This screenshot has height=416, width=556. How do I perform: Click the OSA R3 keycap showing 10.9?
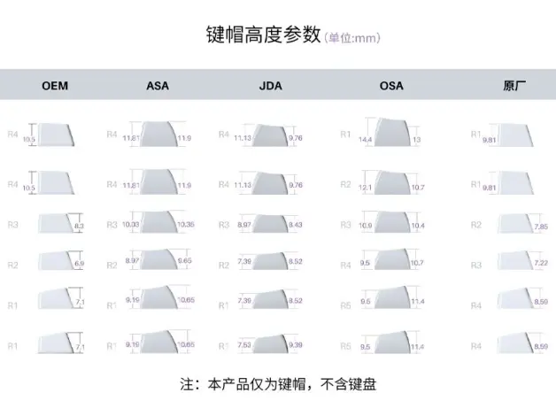pyautogui.click(x=392, y=222)
